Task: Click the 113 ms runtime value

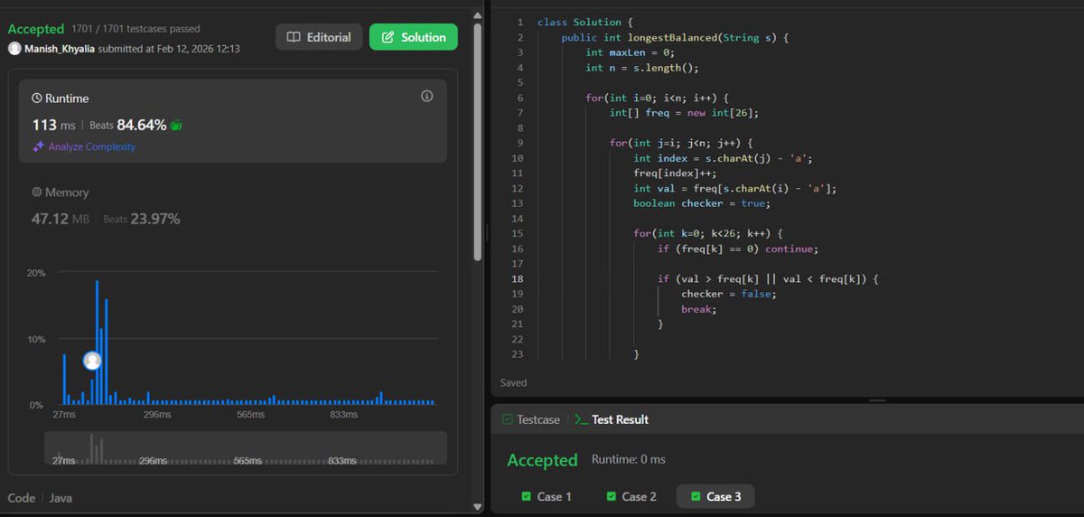Action: (53, 125)
